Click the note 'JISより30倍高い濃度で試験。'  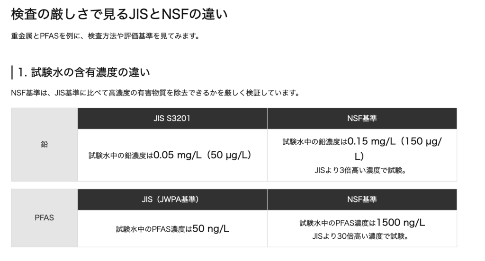[x=361, y=235]
